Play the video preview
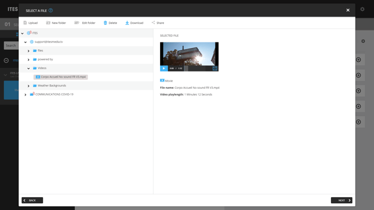 (164, 68)
